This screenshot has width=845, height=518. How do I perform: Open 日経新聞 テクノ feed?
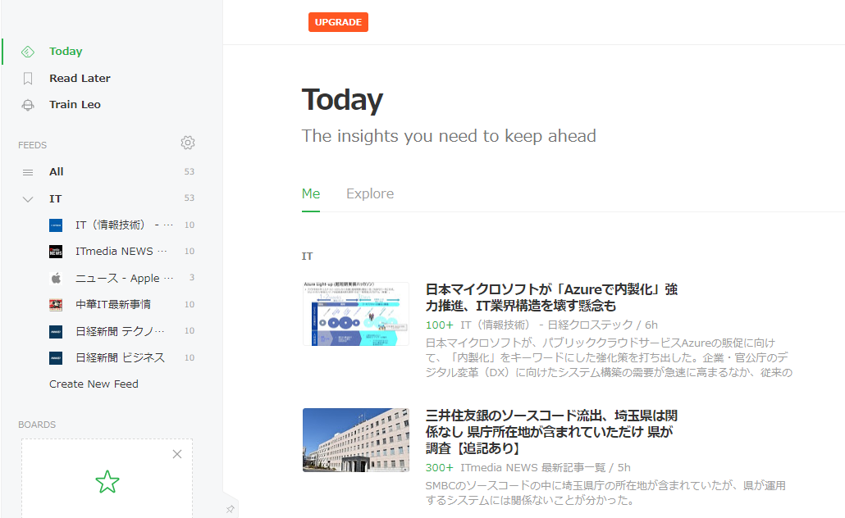click(x=120, y=331)
